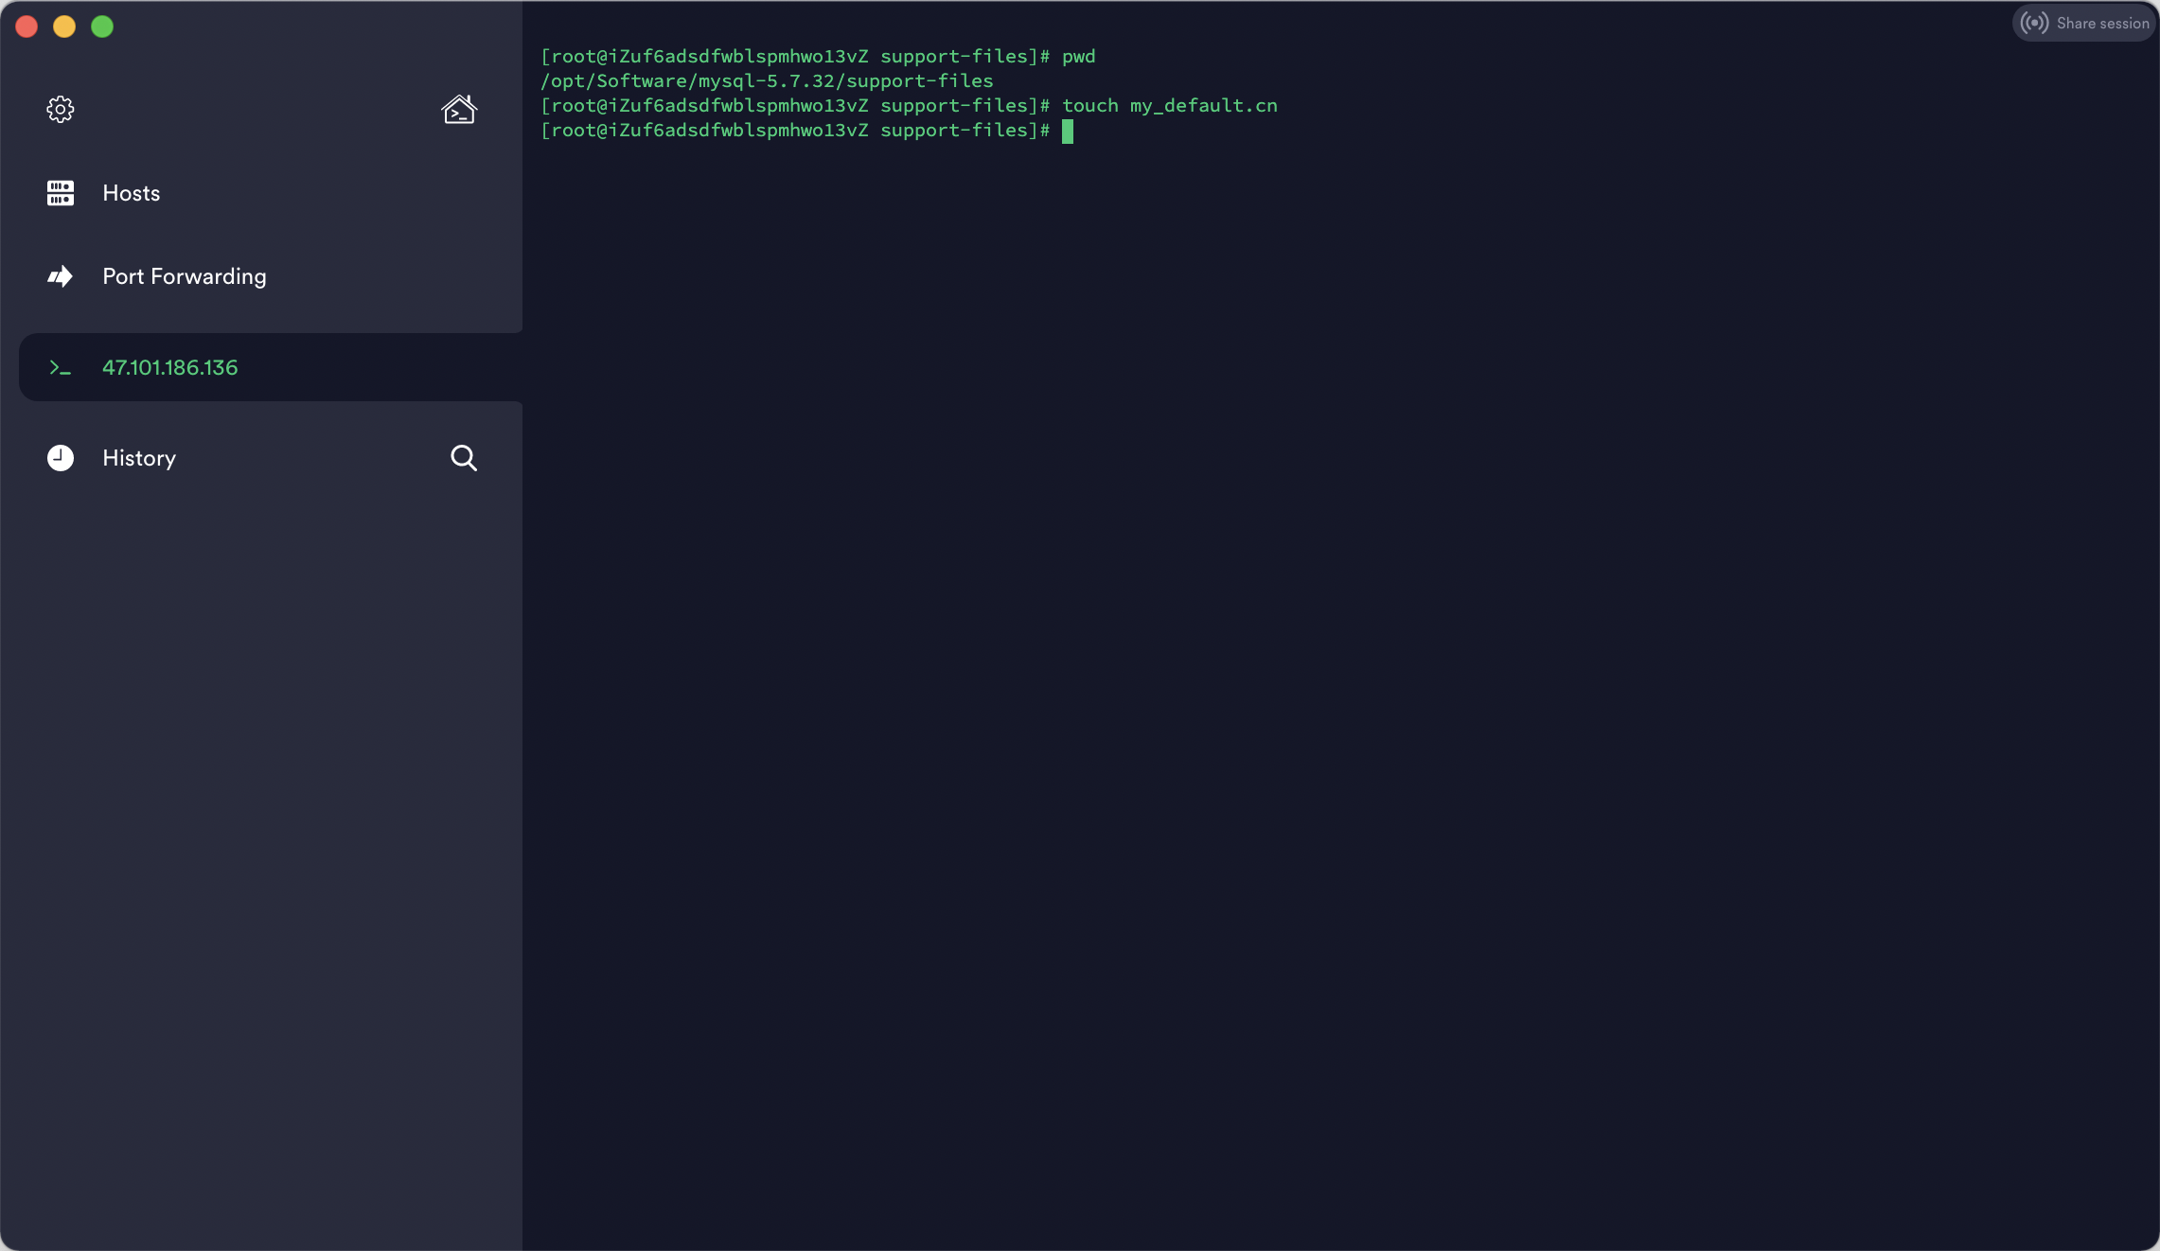Search history with the magnifier icon
This screenshot has height=1251, width=2160.
(464, 458)
